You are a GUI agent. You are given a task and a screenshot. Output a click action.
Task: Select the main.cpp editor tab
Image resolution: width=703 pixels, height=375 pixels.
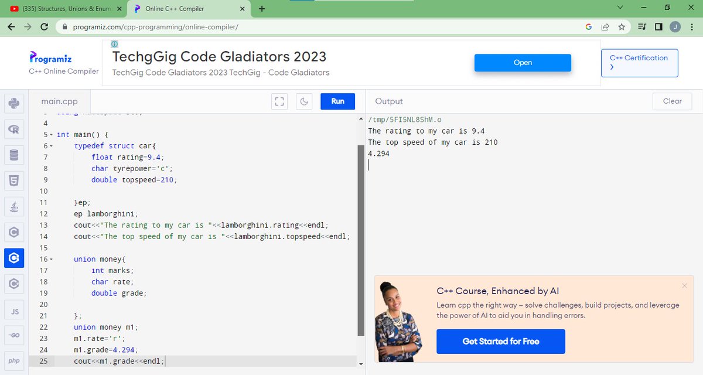pos(59,101)
